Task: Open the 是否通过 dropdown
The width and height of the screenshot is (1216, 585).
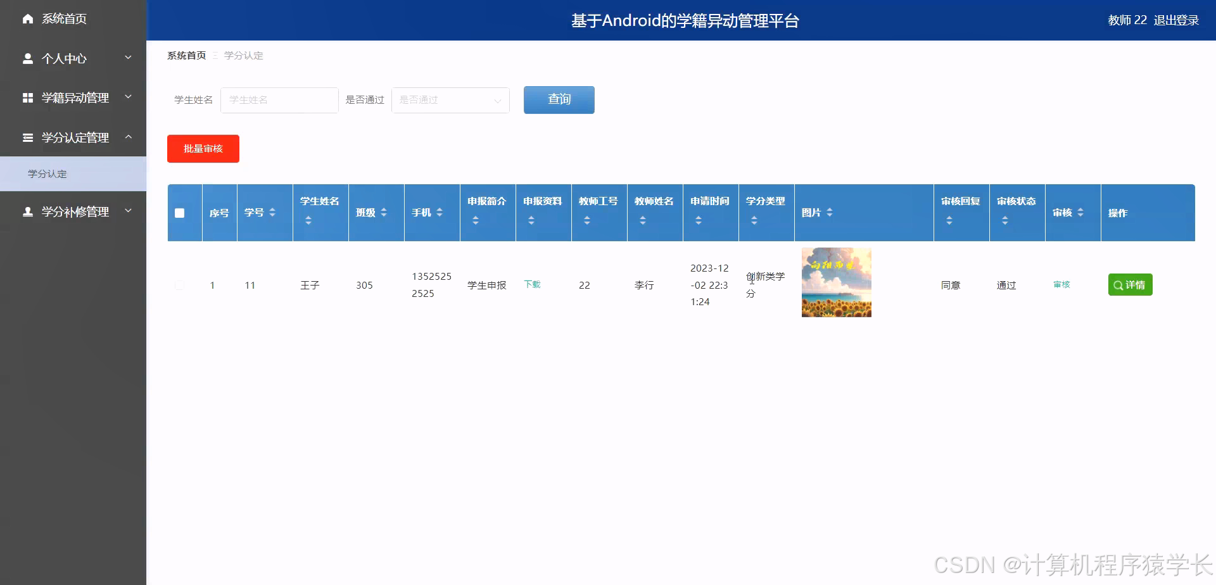Action: (x=450, y=100)
